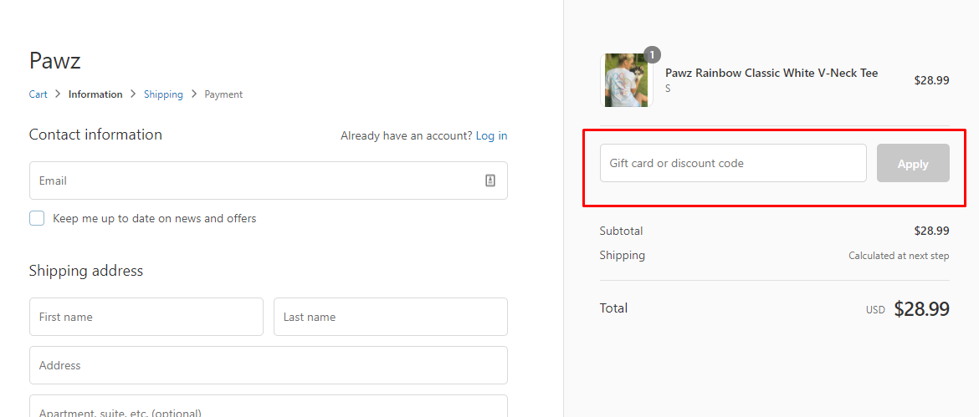Image resolution: width=979 pixels, height=417 pixels.
Task: Check Keep me up to date on news and offers
Action: pos(37,218)
